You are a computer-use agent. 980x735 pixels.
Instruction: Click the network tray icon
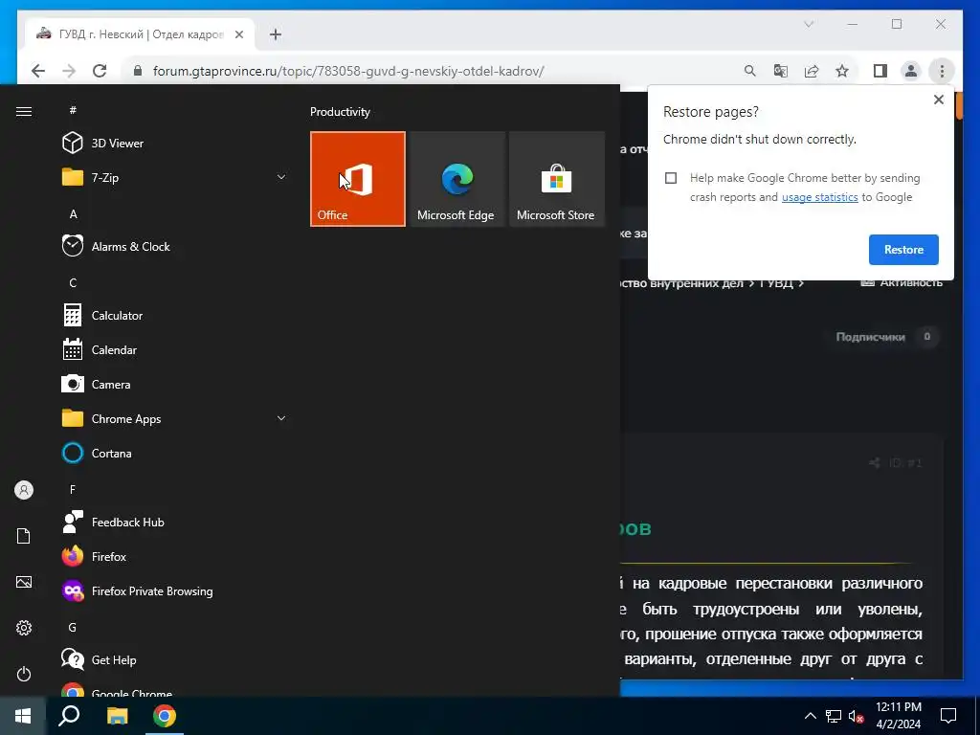tap(834, 716)
